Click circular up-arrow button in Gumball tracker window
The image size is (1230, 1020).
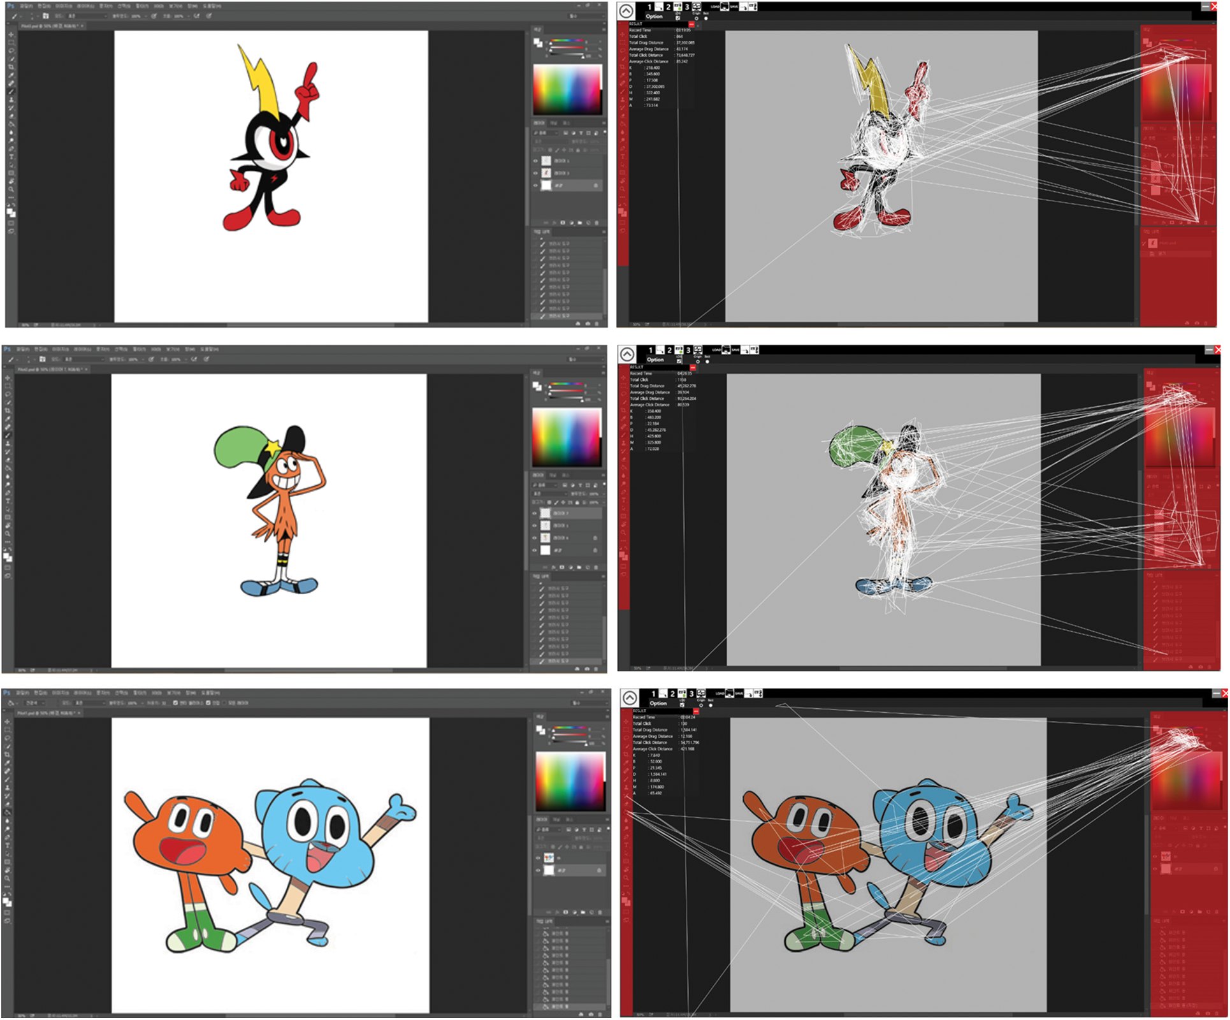pyautogui.click(x=630, y=698)
